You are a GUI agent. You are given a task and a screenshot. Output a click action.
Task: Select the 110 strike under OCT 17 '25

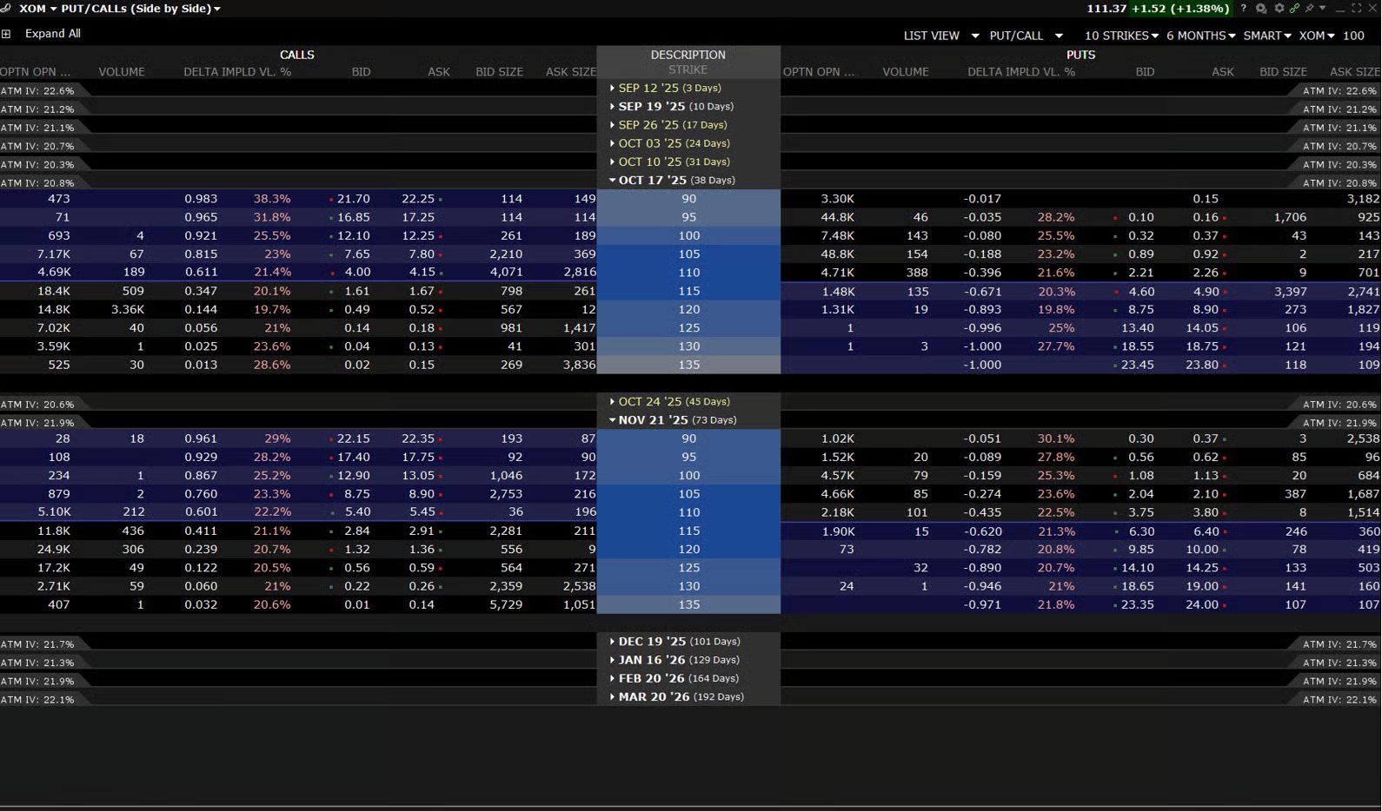tap(688, 273)
